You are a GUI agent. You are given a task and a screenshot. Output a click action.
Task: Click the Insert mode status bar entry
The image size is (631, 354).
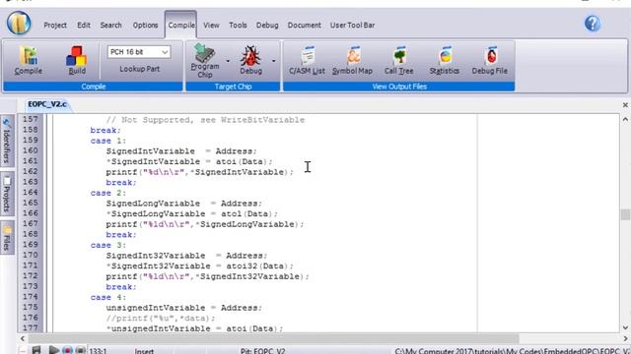pyautogui.click(x=144, y=351)
